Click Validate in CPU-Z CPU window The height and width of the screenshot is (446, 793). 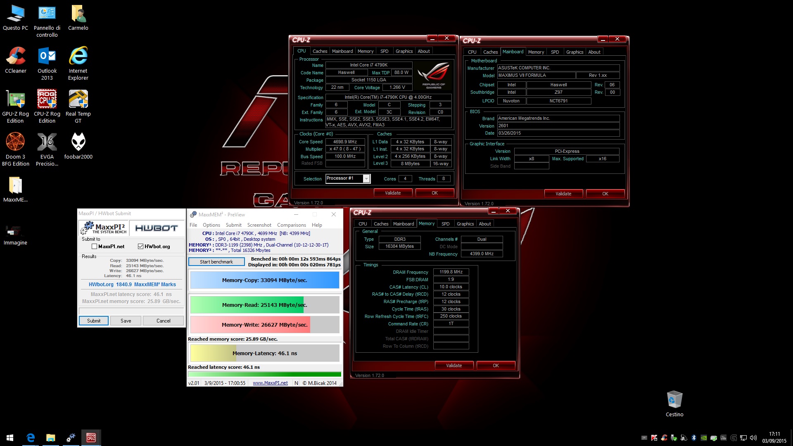point(393,193)
